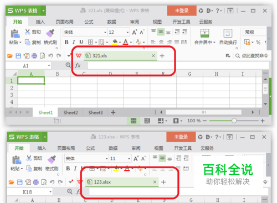Click print icon in 321.xls quick toolbar
Viewport: 277px width, 203px height.
click(34, 56)
